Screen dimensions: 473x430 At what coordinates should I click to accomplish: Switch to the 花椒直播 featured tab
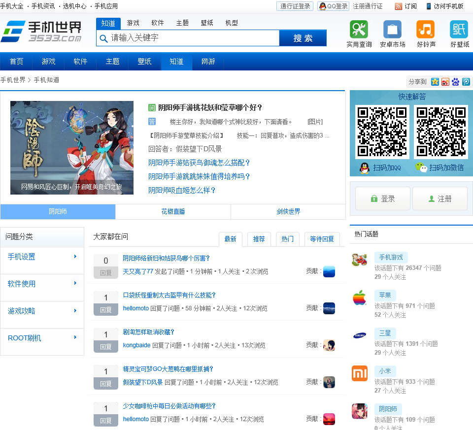173,212
